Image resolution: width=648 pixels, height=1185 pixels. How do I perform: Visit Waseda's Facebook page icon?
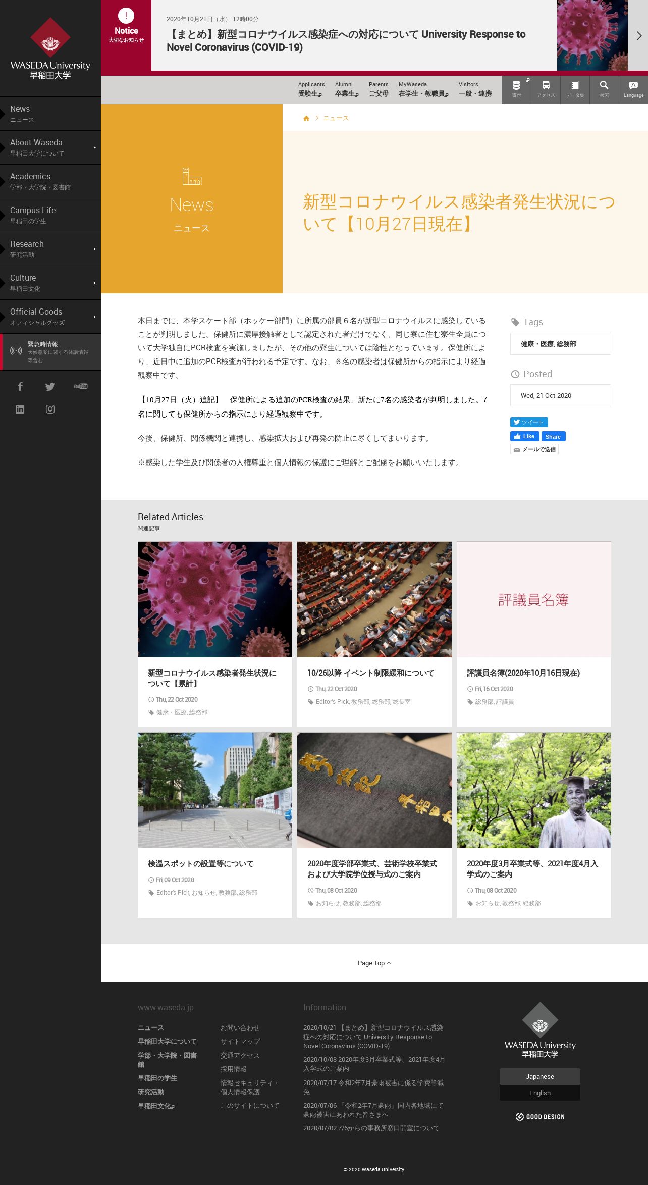point(20,387)
